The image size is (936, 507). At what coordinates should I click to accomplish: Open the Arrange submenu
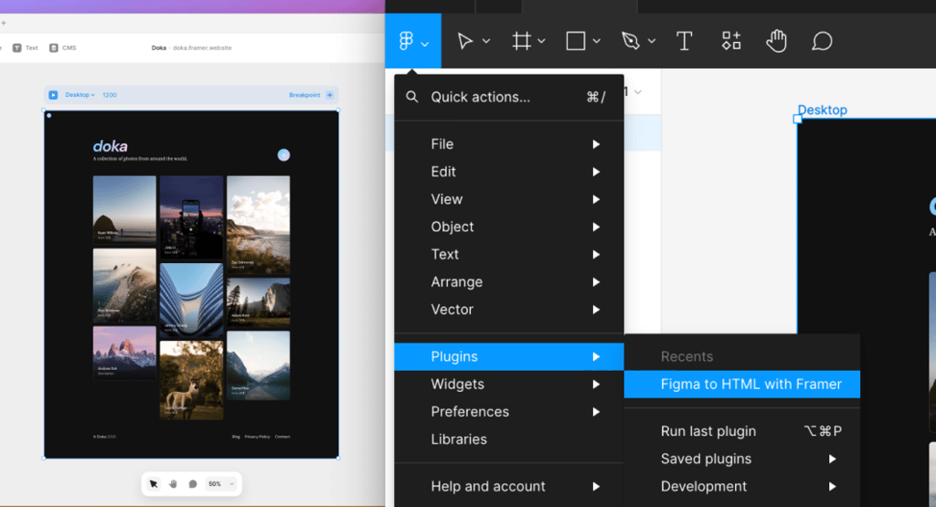(x=509, y=281)
